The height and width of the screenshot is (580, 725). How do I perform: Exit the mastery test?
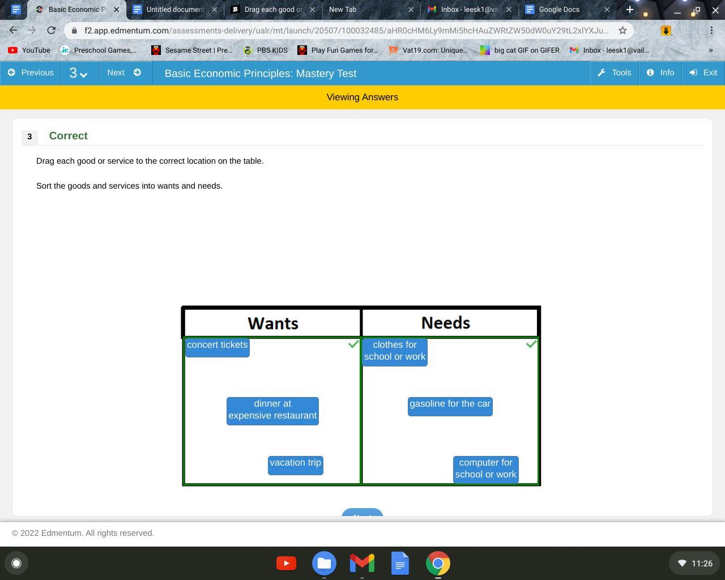pyautogui.click(x=703, y=73)
